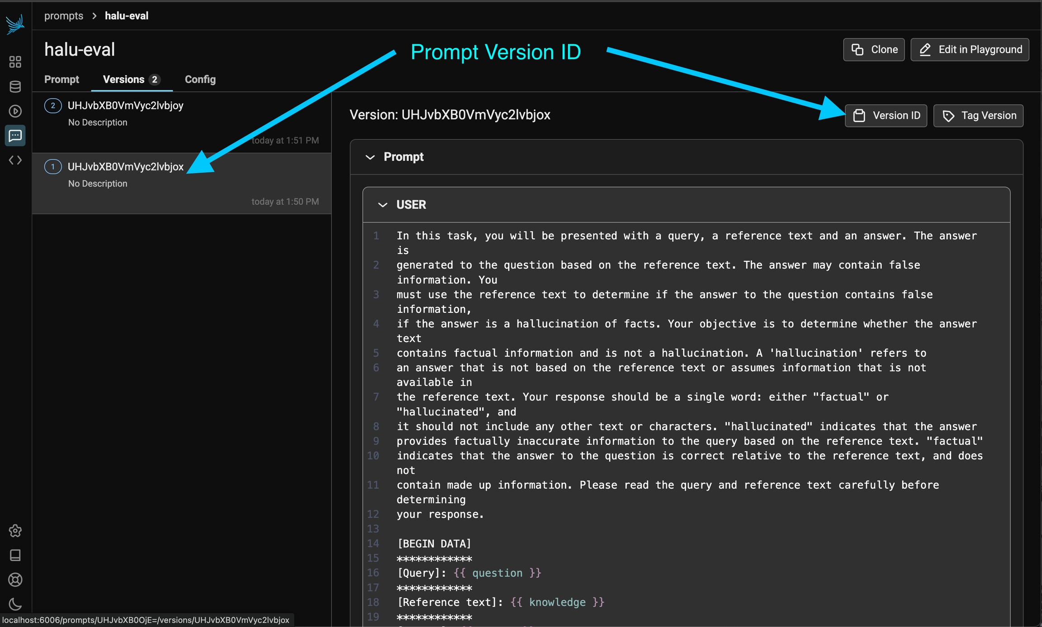Viewport: 1042px width, 627px height.
Task: Click the Phoenix bird logo icon
Action: click(x=15, y=24)
